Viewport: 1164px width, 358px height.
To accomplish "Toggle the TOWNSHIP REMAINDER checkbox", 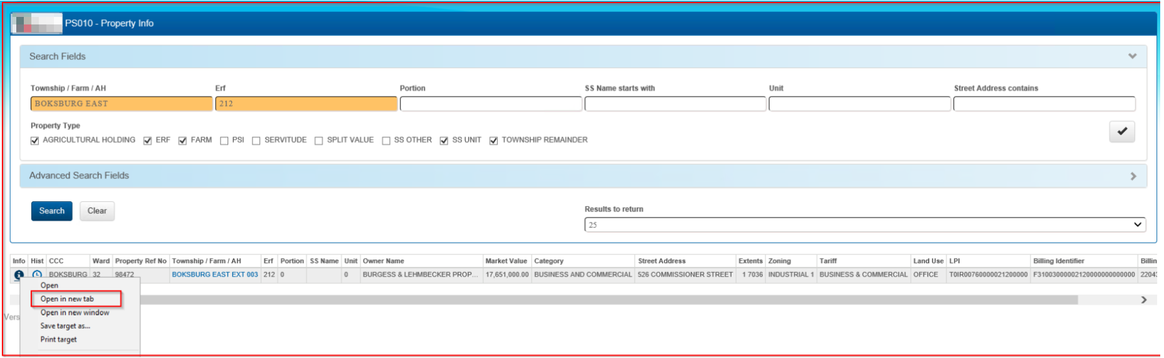I will 494,140.
